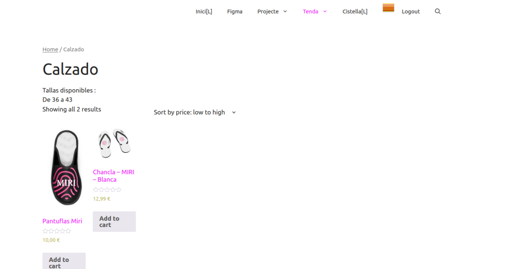Screen dimensions: 514x269
Task: Select the Projecte menu label
Action: point(268,12)
